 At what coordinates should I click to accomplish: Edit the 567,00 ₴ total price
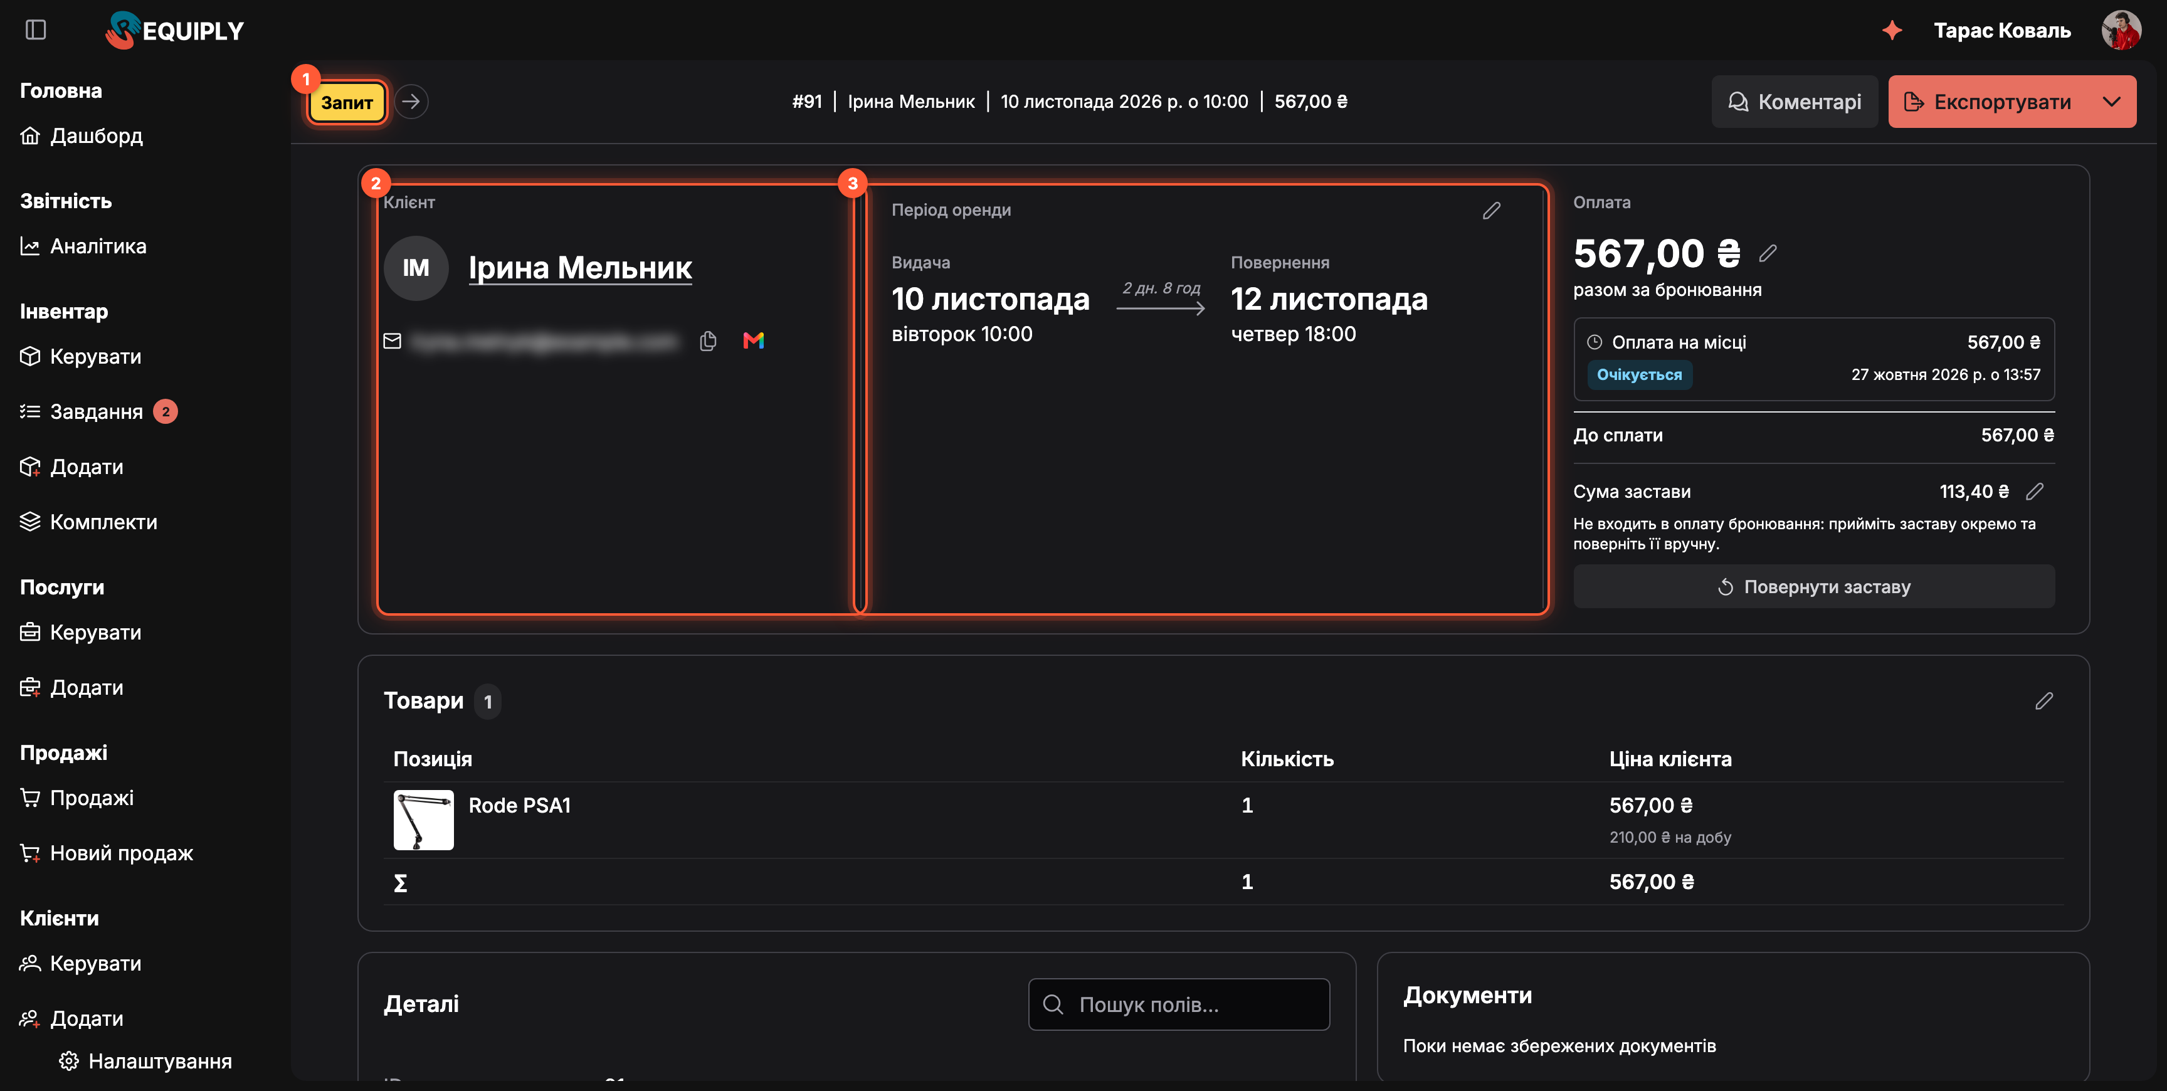click(1768, 253)
